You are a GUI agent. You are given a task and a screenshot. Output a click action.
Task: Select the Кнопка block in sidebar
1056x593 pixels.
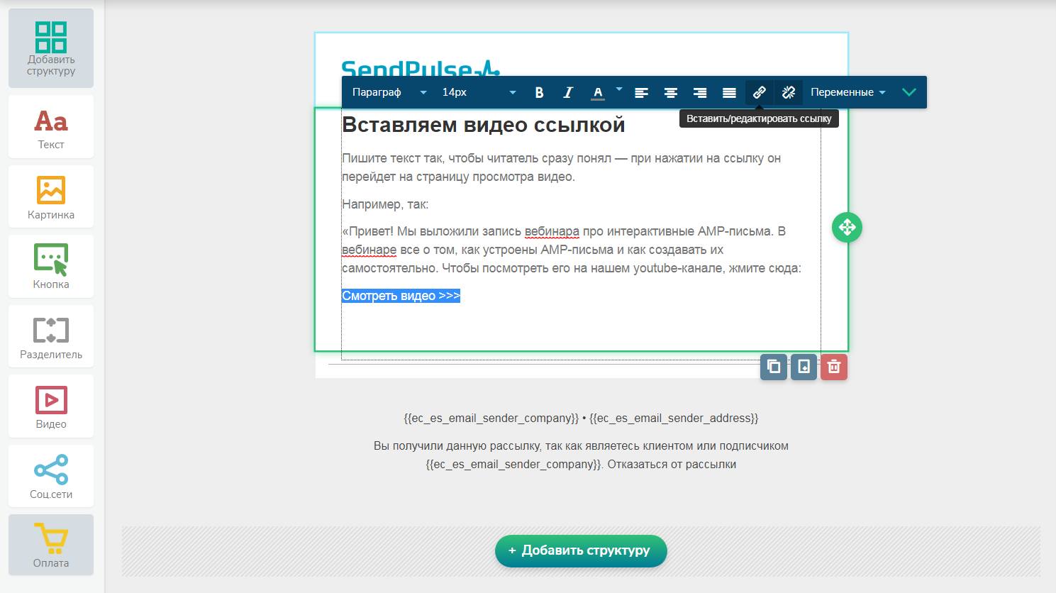pos(51,266)
